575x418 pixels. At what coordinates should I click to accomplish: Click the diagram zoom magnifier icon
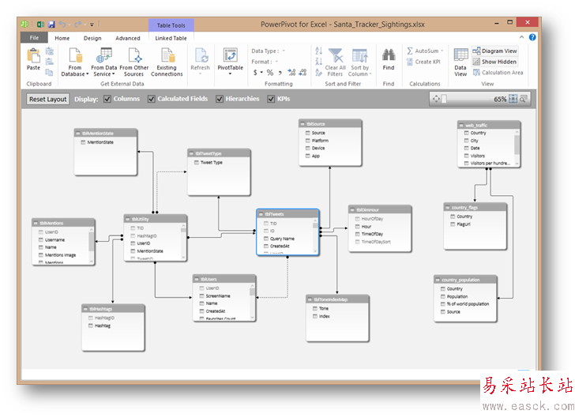(x=524, y=99)
